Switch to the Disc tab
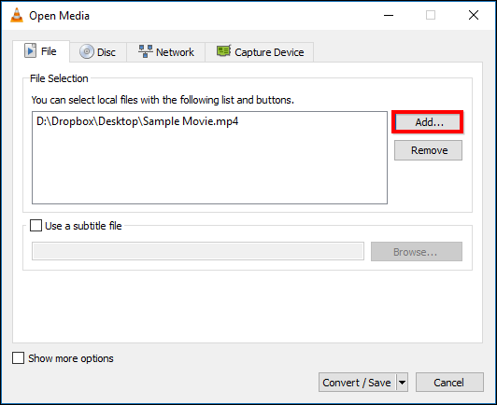 (98, 52)
